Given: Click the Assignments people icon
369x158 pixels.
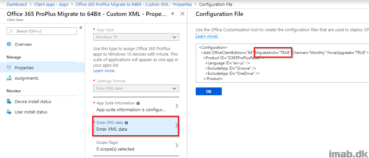Looking at the screenshot, I should pos(9,78).
